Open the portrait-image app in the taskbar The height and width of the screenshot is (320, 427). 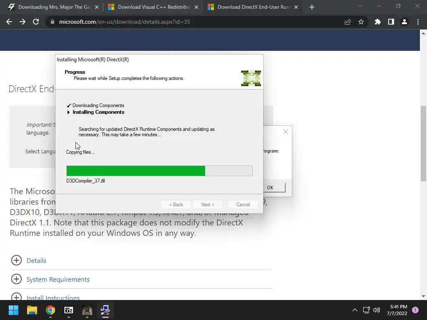(x=87, y=310)
